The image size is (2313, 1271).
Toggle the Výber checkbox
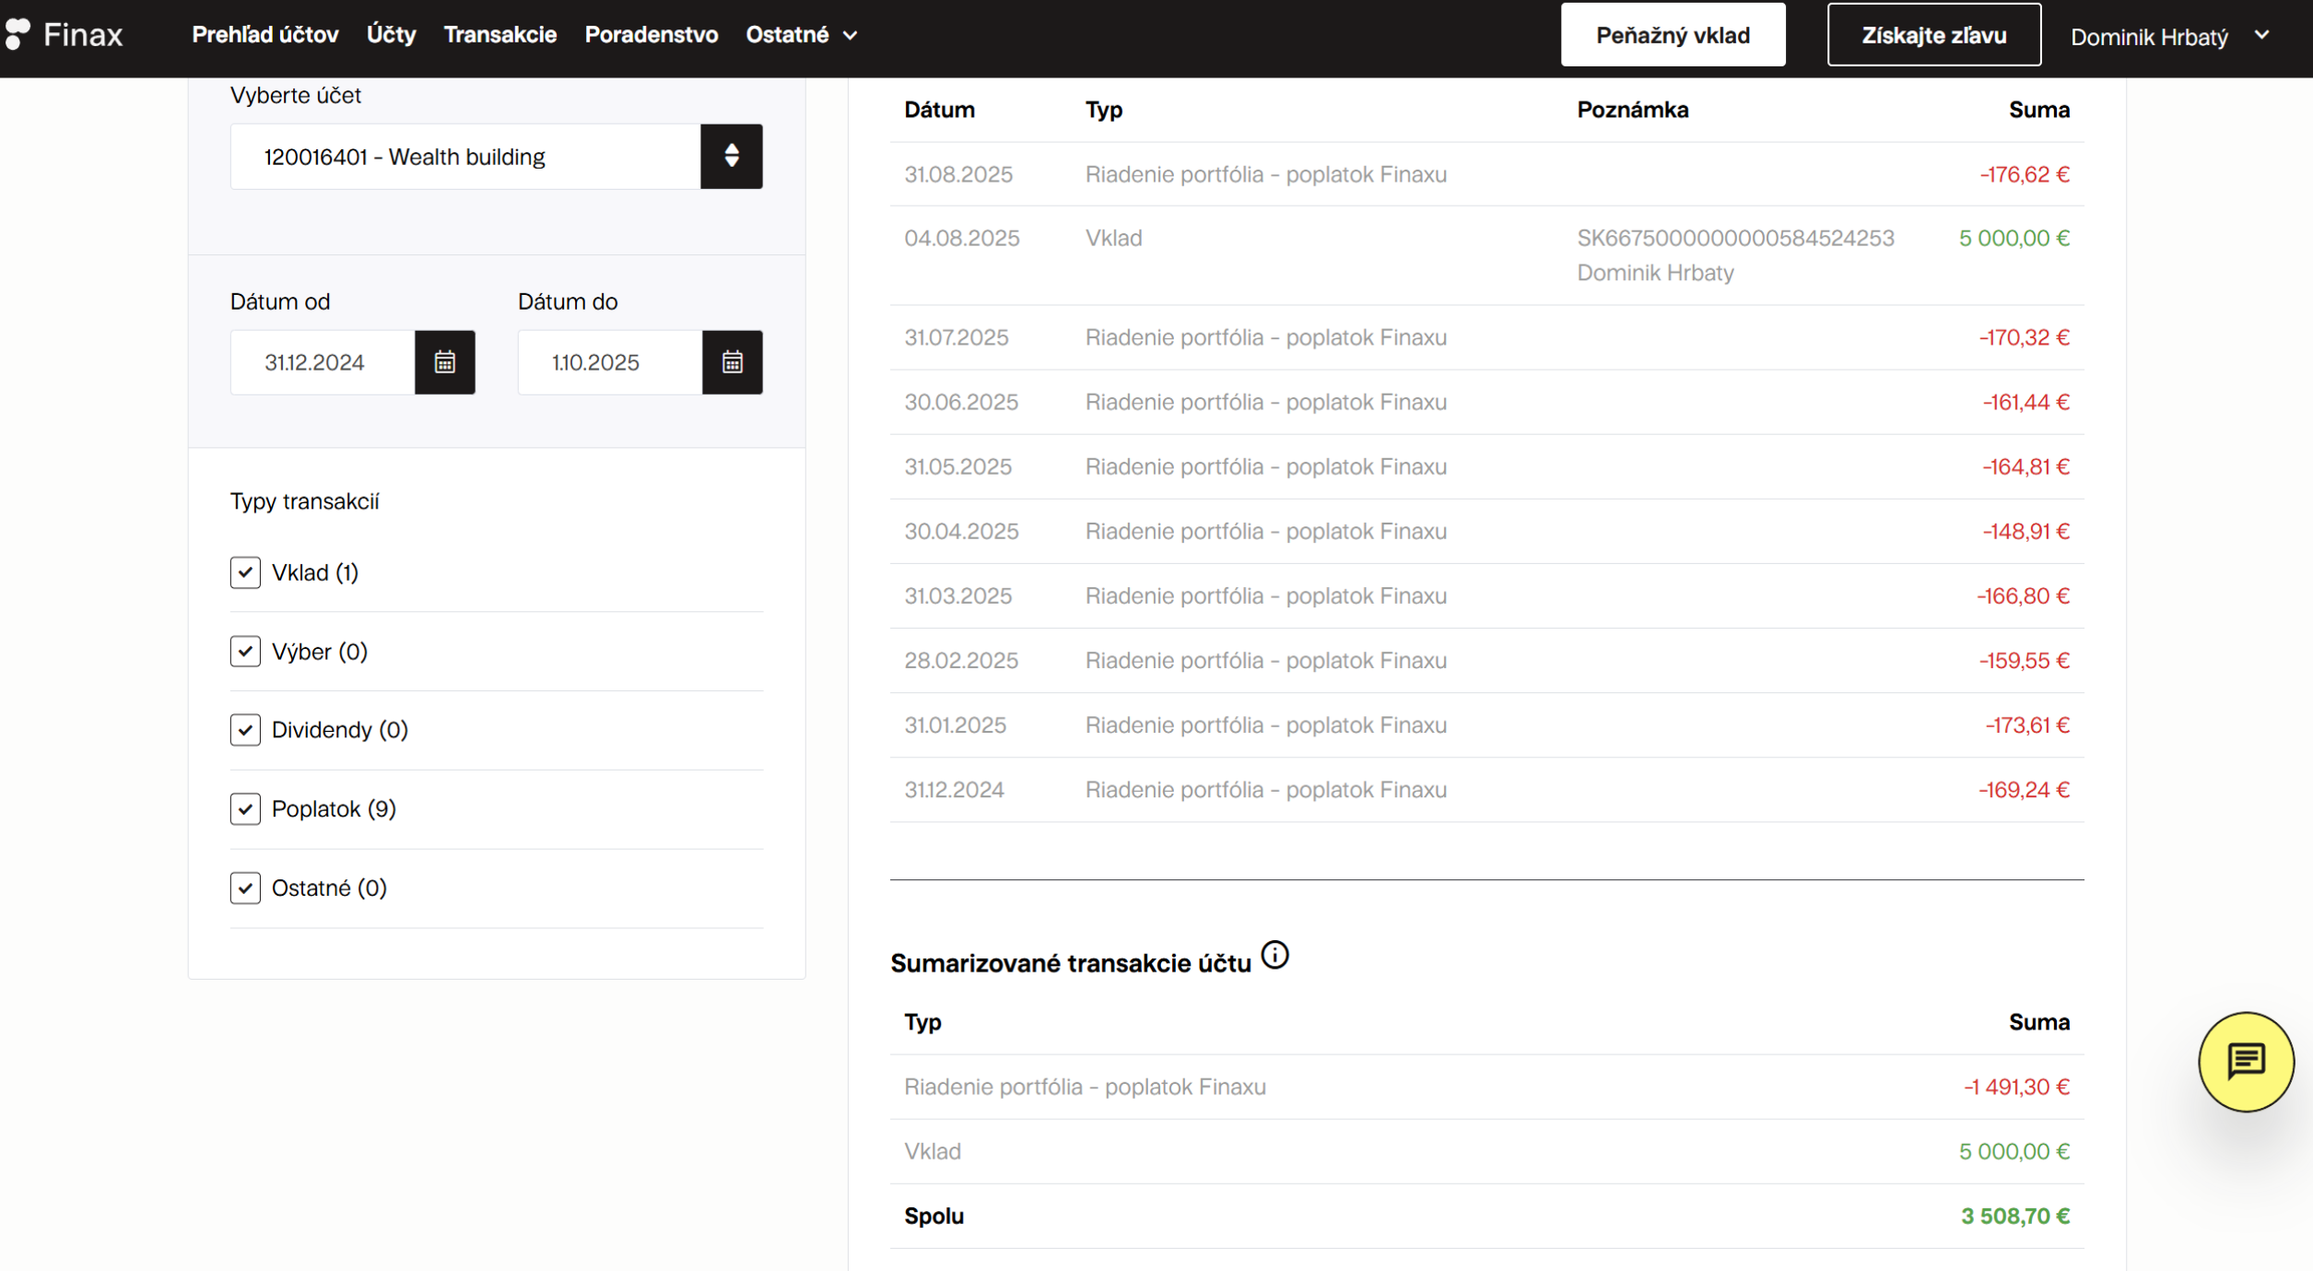pyautogui.click(x=245, y=652)
